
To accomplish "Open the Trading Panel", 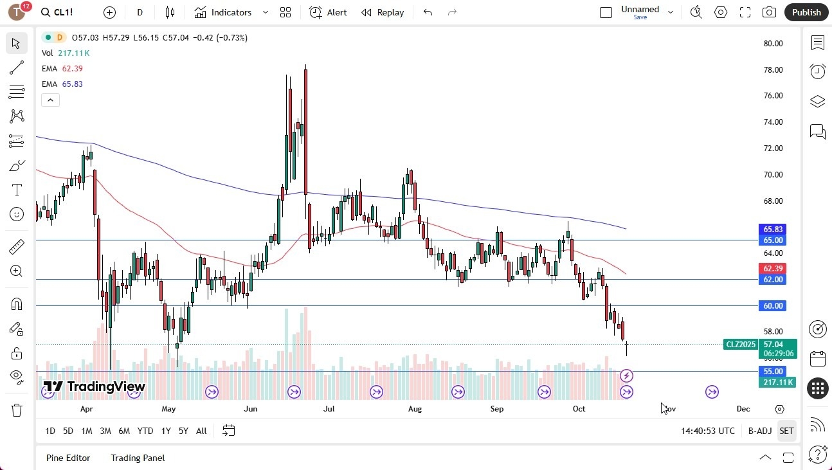I will click(137, 457).
